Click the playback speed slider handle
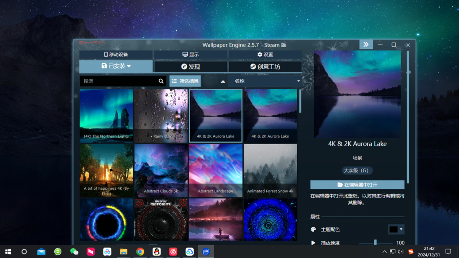Screen dimensions: 459x258 [x=375, y=242]
